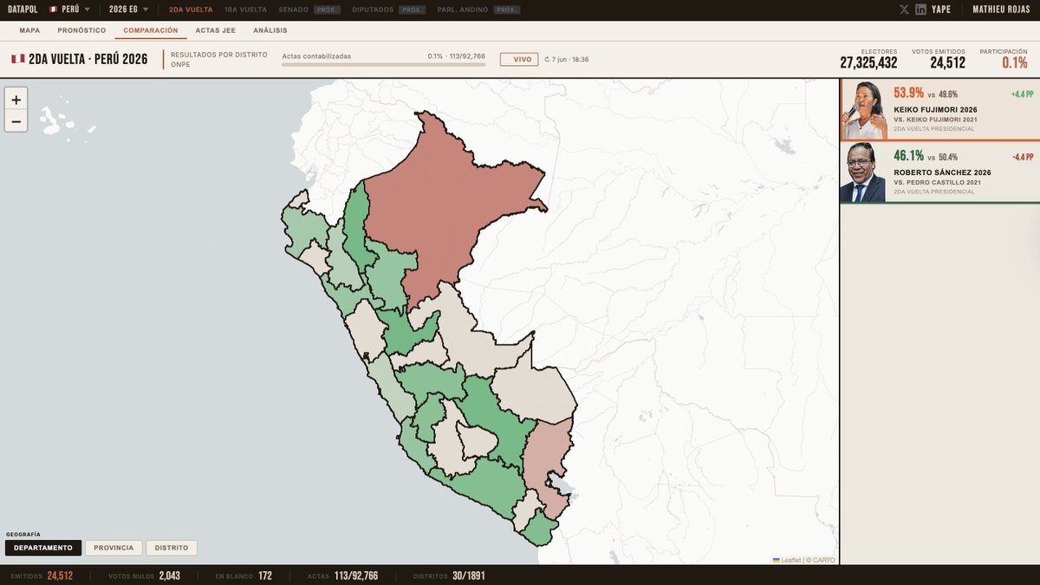Viewport: 1040px width, 585px height.
Task: Switch to the PRONÓSTICO tab
Action: [81, 30]
